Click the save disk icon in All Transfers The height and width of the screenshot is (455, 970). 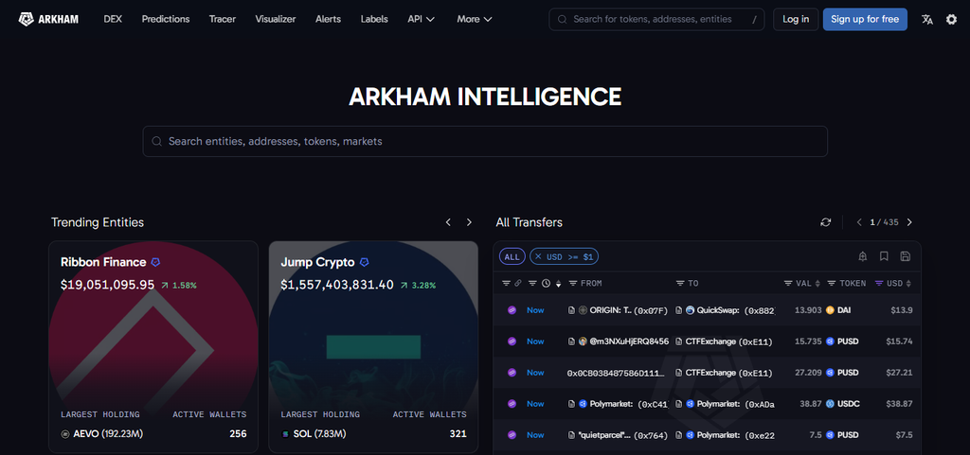tap(905, 256)
